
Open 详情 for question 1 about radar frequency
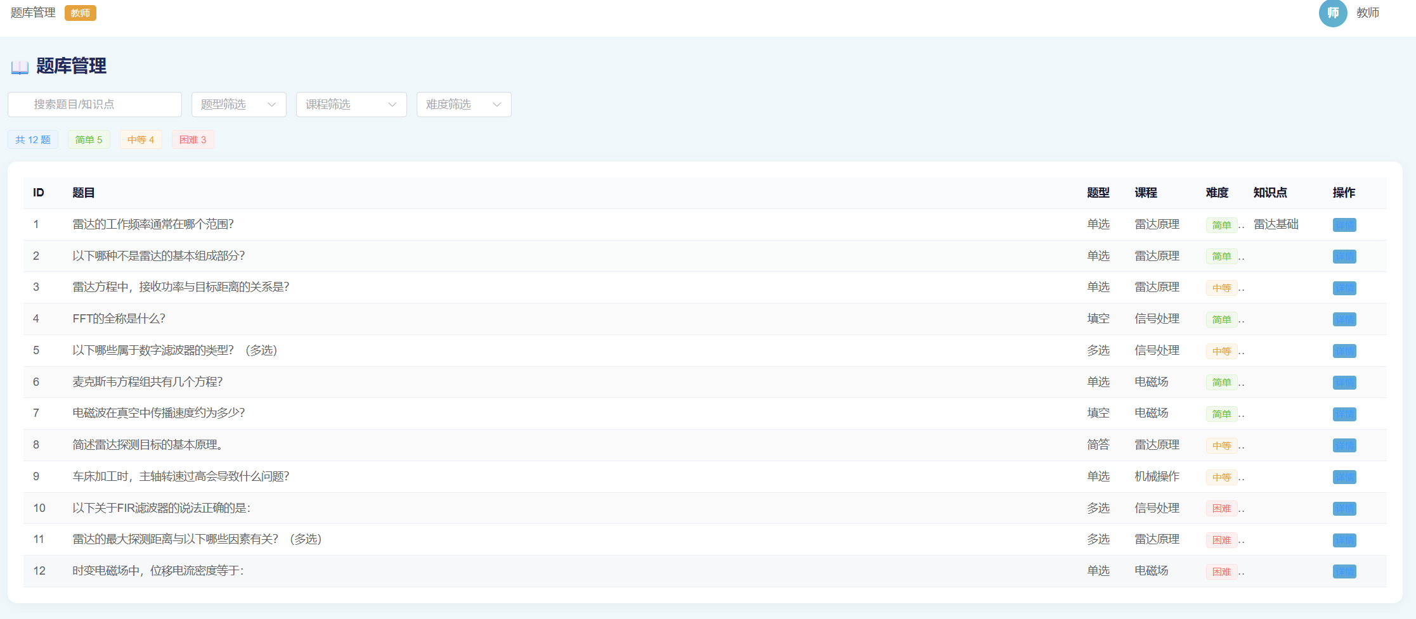[x=1344, y=225]
